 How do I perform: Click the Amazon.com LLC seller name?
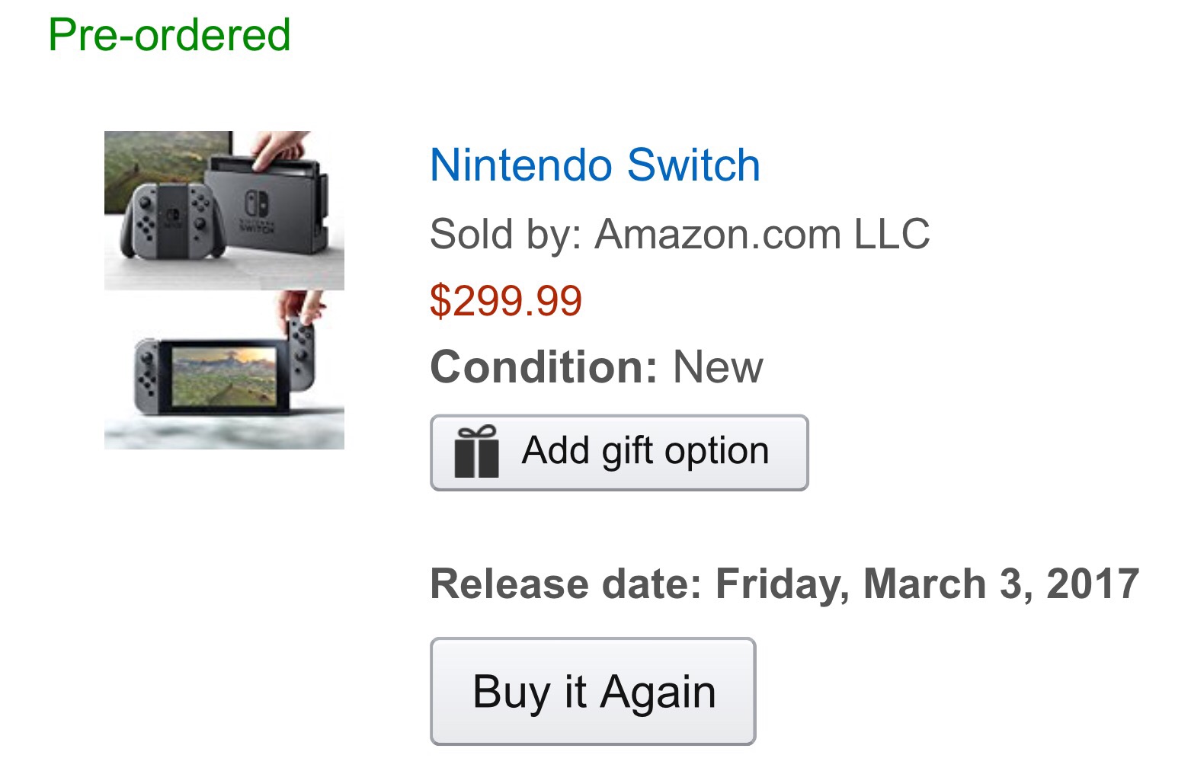coord(762,234)
